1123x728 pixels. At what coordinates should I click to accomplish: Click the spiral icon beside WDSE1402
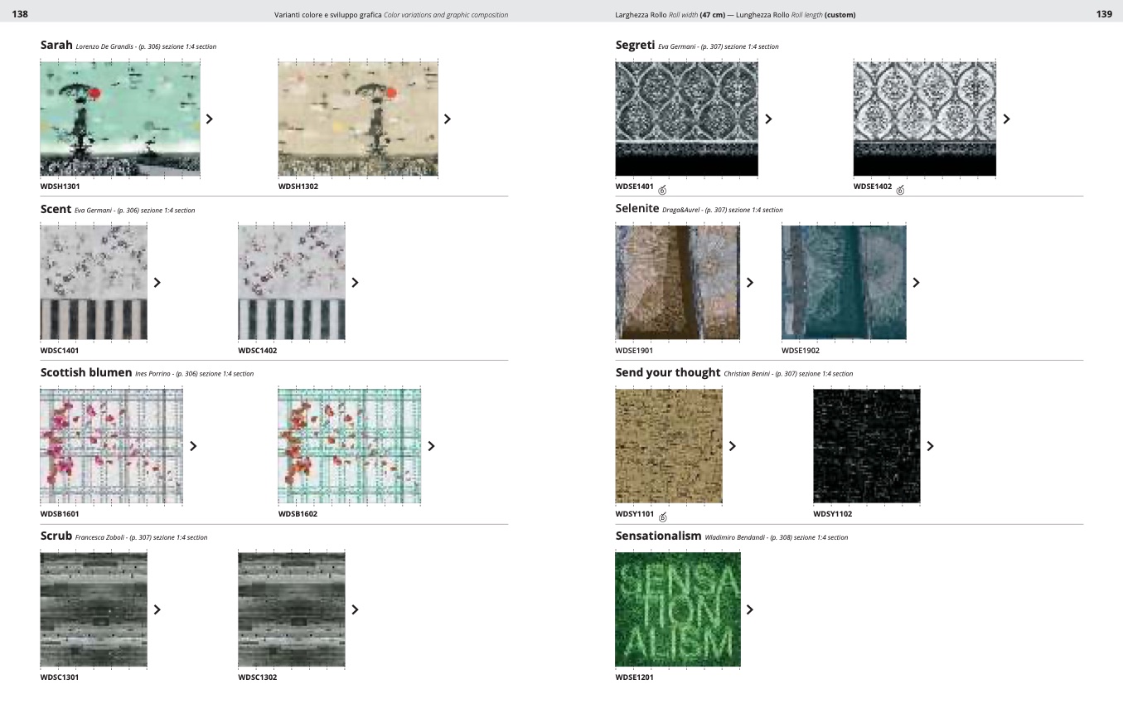coord(901,190)
